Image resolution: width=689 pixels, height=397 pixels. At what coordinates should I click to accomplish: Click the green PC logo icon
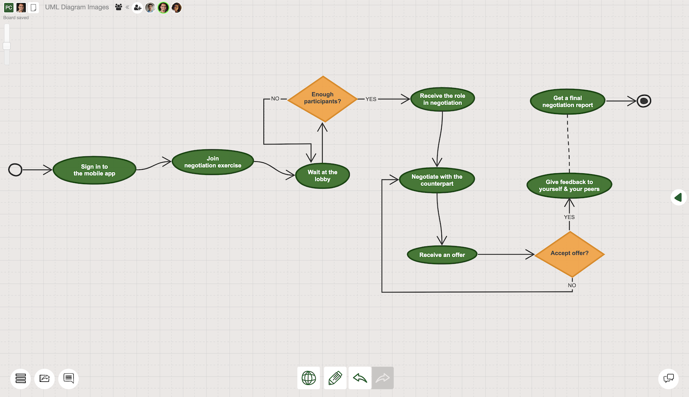coord(9,7)
